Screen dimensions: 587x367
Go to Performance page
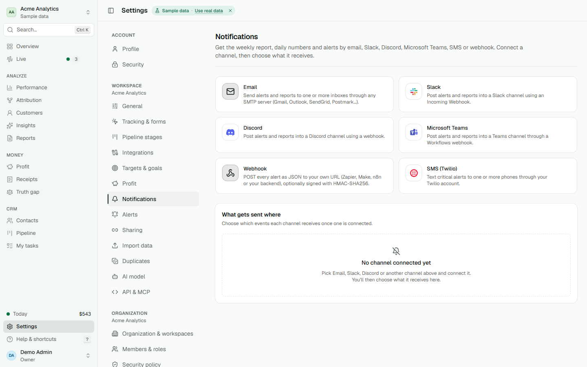pos(49,88)
